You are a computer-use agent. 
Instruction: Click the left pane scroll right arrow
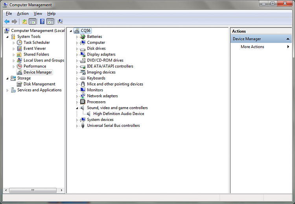[x=61, y=190]
